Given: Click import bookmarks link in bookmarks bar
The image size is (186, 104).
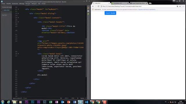Looking at the screenshot, I should click(x=147, y=9).
